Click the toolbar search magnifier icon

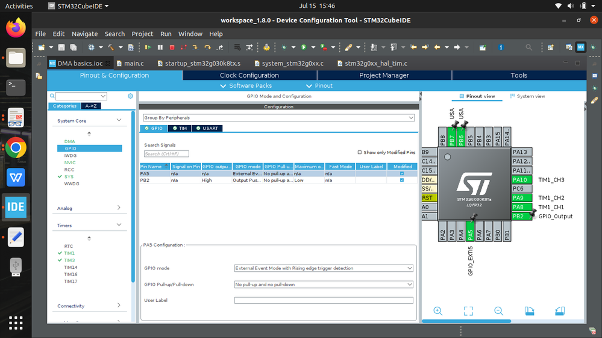pos(528,47)
